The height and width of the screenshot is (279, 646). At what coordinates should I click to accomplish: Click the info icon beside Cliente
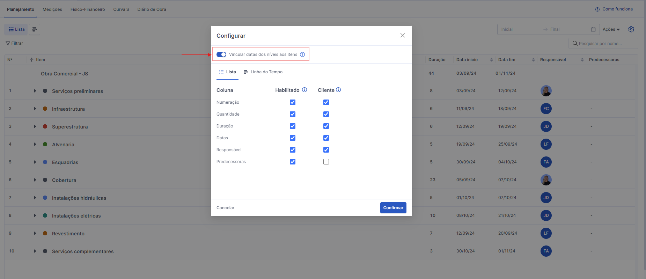pyautogui.click(x=338, y=90)
